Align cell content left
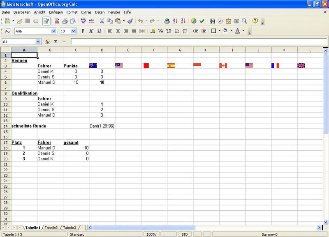Viewport: 329px width, 237px height. [x=109, y=31]
